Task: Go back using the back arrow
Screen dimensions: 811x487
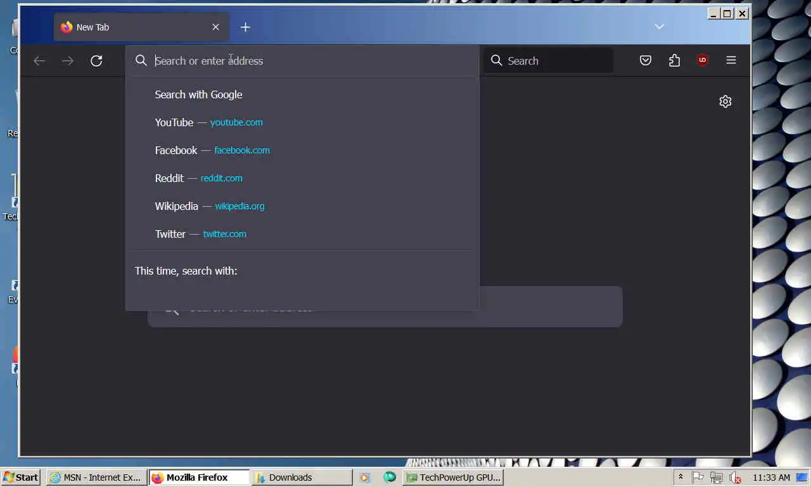Action: pos(39,61)
